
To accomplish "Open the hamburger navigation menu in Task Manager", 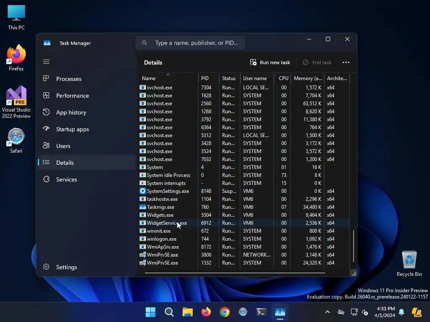I will point(46,62).
